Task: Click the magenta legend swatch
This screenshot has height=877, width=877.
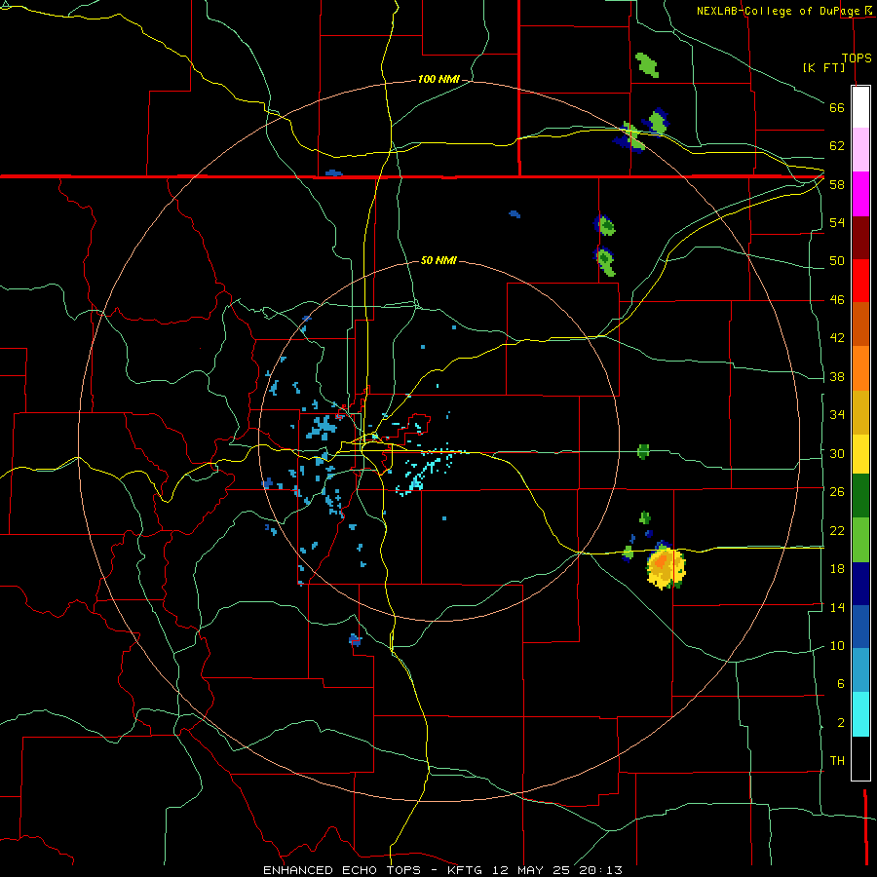Action: [860, 194]
